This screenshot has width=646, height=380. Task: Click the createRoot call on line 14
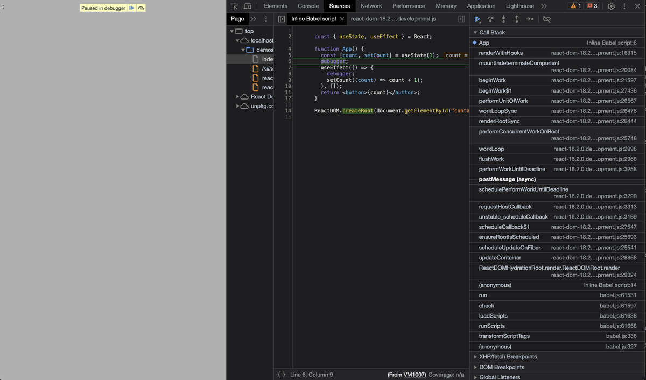[357, 111]
